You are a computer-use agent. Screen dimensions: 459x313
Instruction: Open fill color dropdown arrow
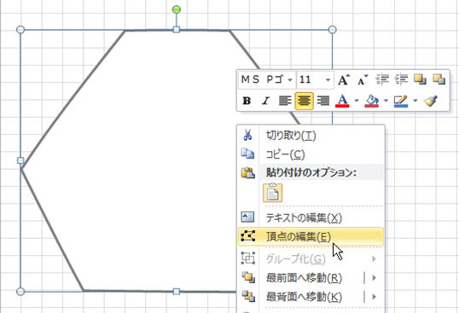click(x=386, y=101)
